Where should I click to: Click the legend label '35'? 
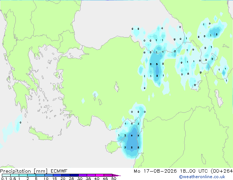[88, 179]
